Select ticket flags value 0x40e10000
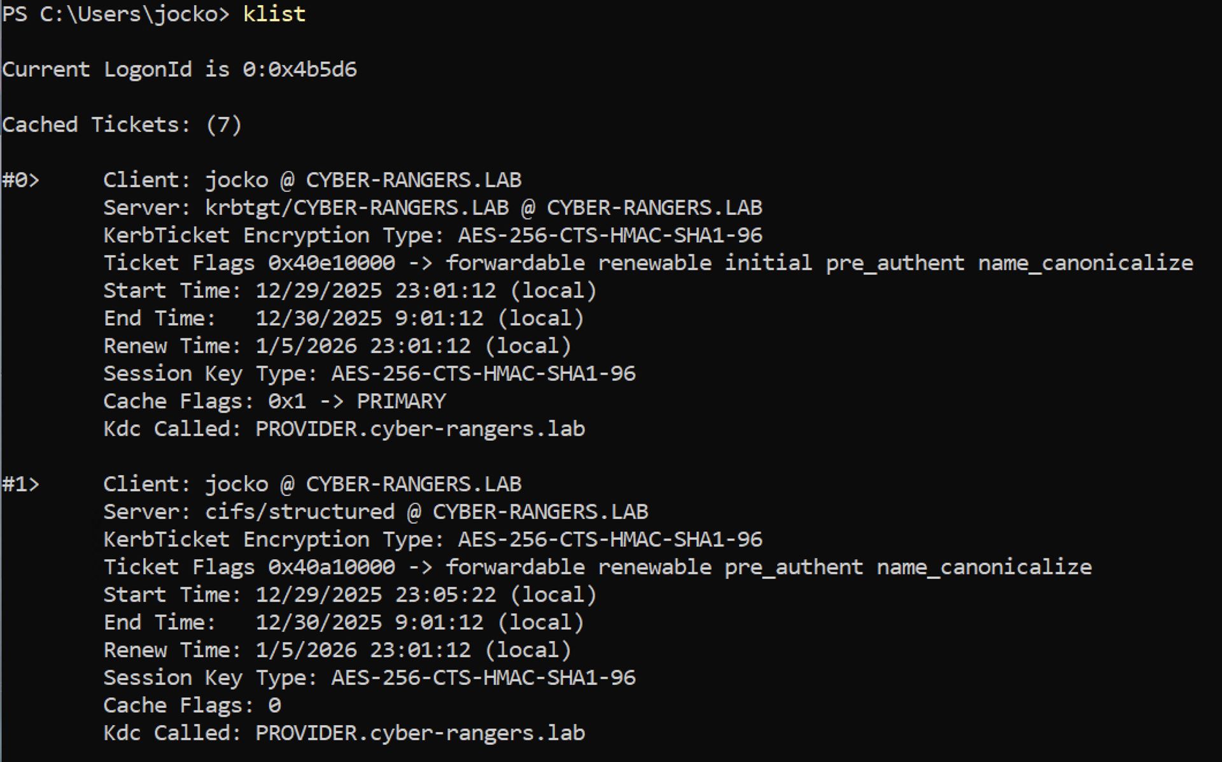 pos(331,263)
